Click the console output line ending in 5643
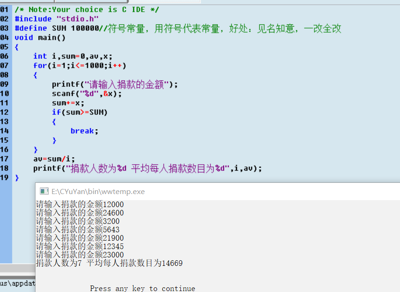The height and width of the screenshot is (292, 400). pyautogui.click(x=78, y=229)
